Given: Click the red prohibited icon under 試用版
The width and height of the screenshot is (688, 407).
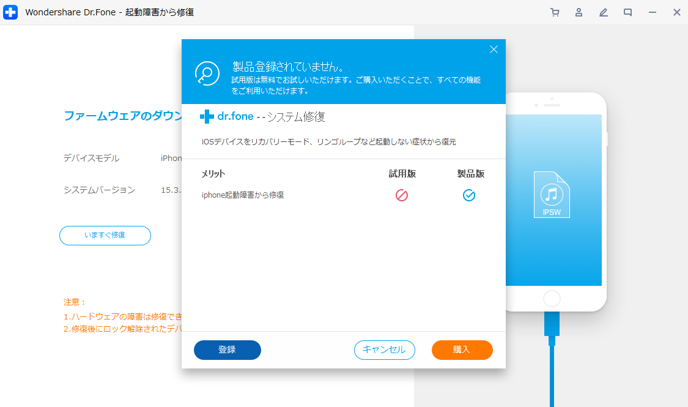Looking at the screenshot, I should pos(401,195).
